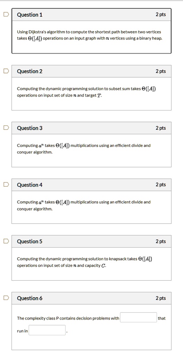Click the subset sum question text
This screenshot has width=183, height=358.
tap(86, 92)
